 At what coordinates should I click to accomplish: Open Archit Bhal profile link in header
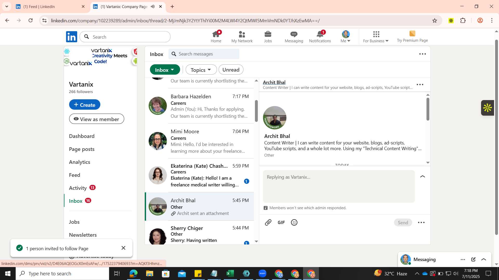(274, 82)
